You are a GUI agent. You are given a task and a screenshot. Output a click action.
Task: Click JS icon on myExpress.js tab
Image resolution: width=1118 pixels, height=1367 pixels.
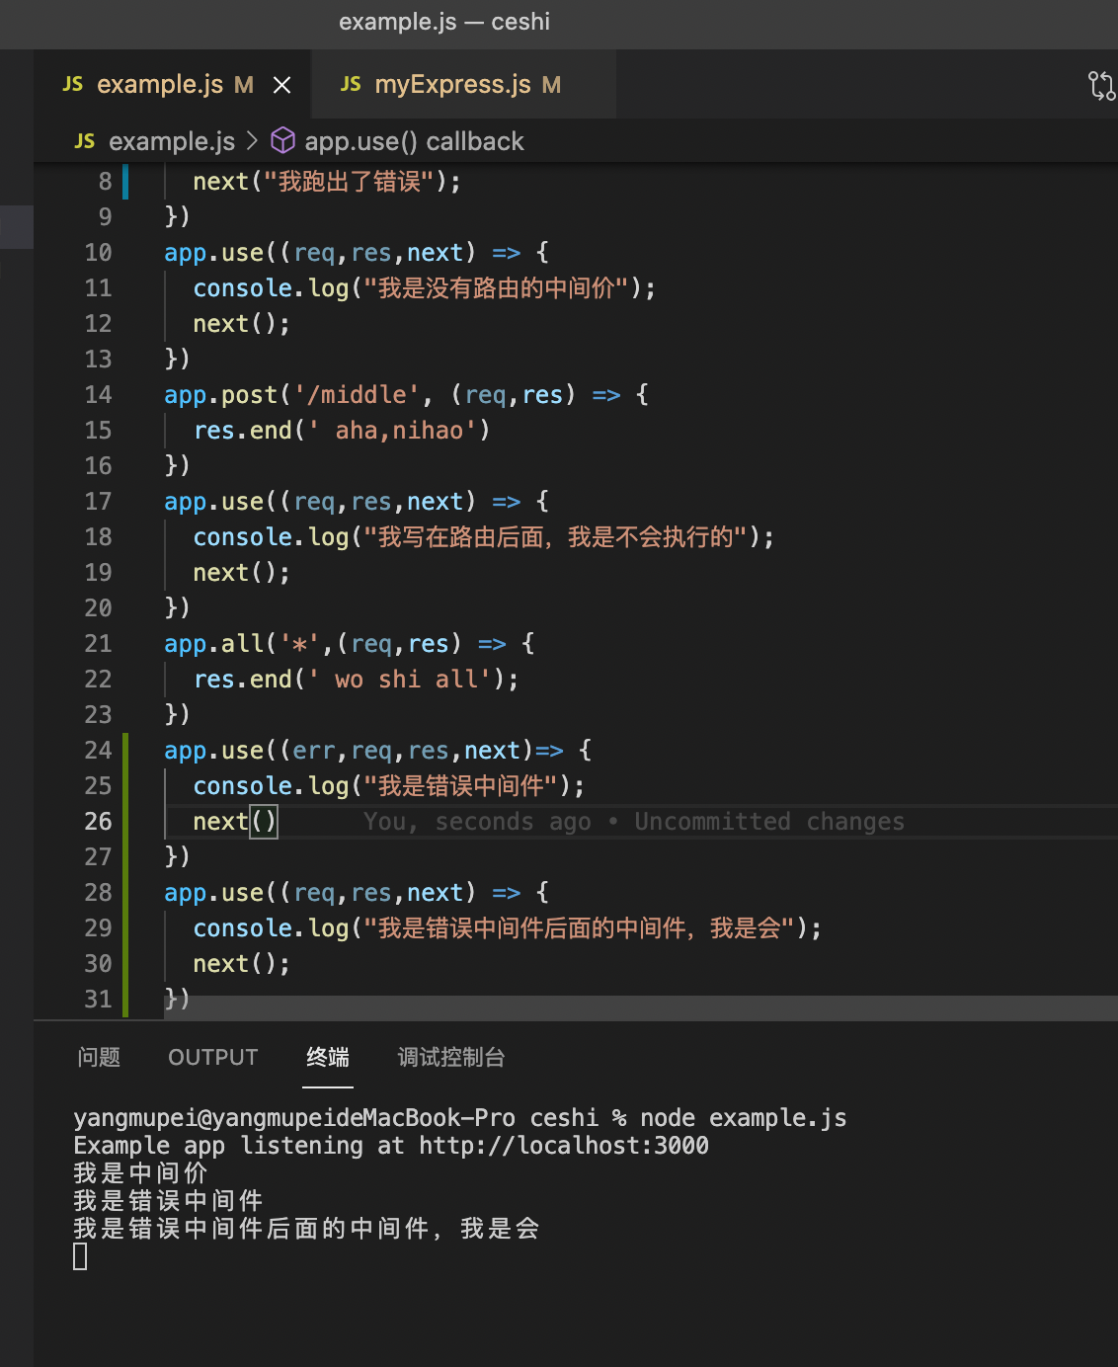pos(351,85)
